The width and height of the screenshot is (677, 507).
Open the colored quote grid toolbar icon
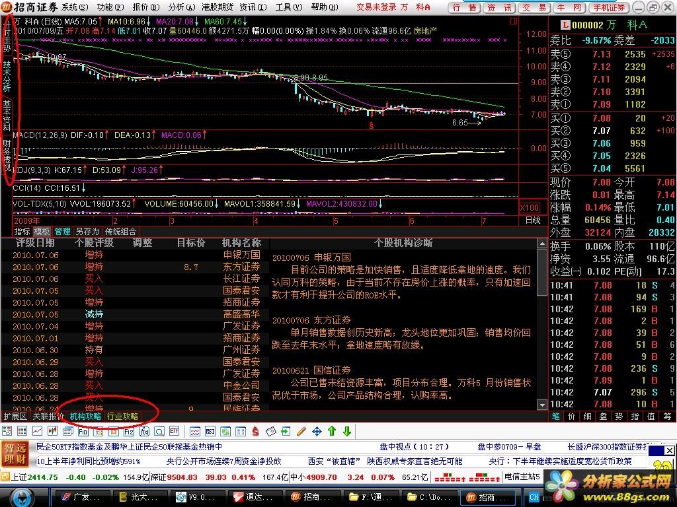click(x=22, y=431)
